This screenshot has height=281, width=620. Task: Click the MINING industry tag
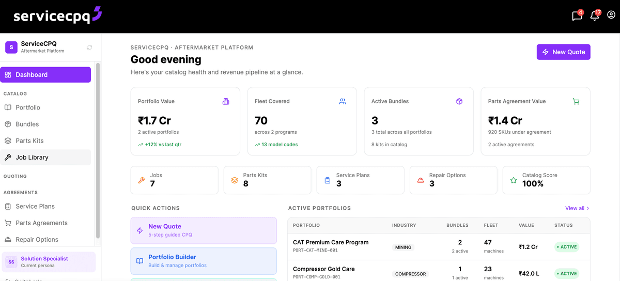403,247
